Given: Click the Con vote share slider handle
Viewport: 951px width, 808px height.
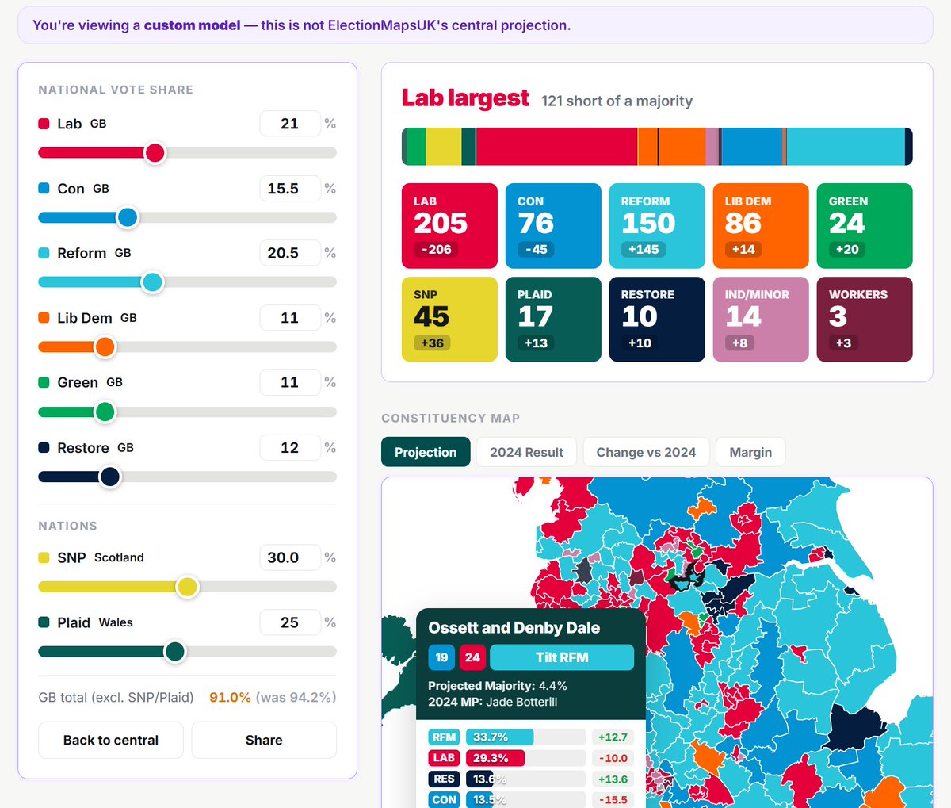Looking at the screenshot, I should 128,217.
